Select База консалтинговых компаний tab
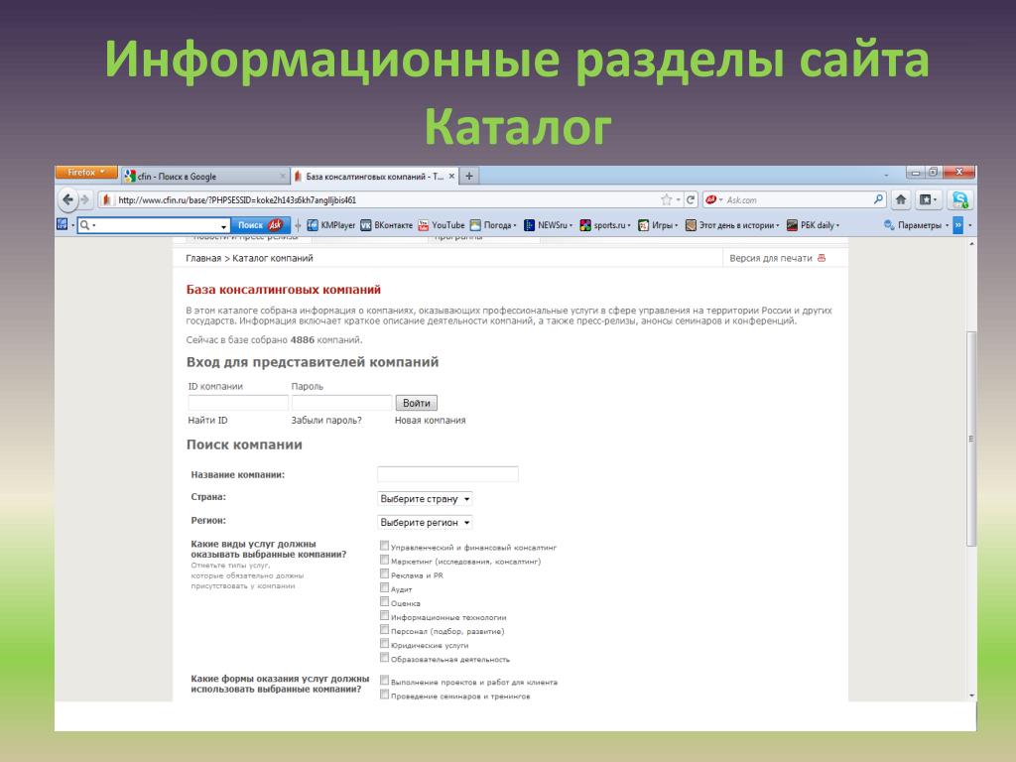This screenshot has height=762, width=1016. pyautogui.click(x=374, y=177)
